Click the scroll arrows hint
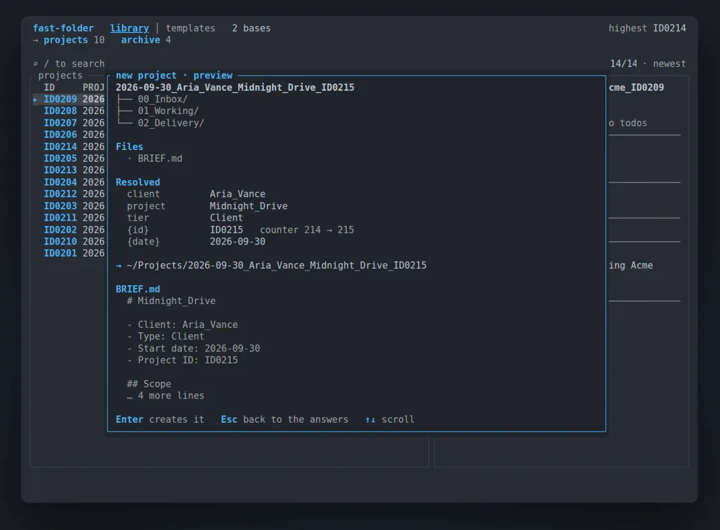Viewport: 720px width, 530px height. (390, 419)
